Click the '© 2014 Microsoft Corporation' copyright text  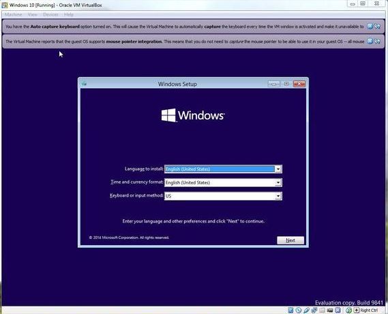129,238
